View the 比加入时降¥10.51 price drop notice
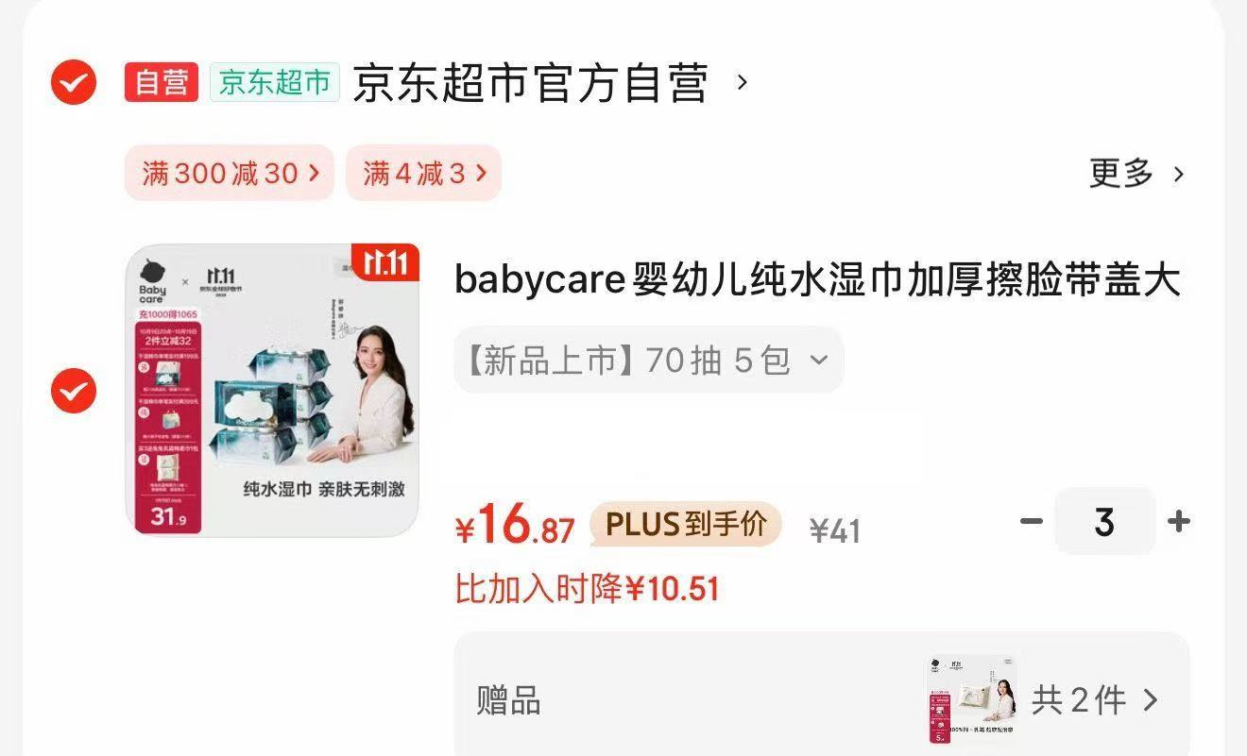The width and height of the screenshot is (1247, 756). point(587,590)
